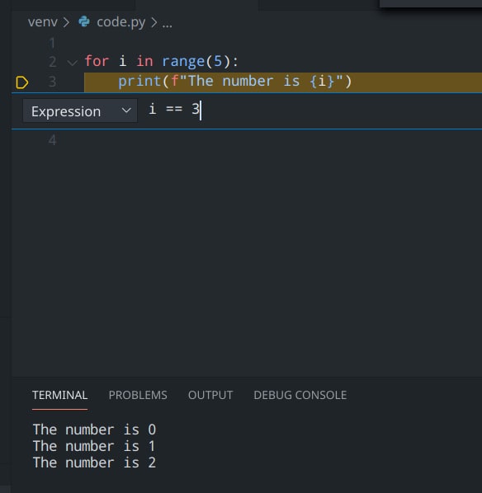Click the conditional breakpoint marker on line 3
Image resolution: width=482 pixels, height=493 pixels.
[22, 82]
